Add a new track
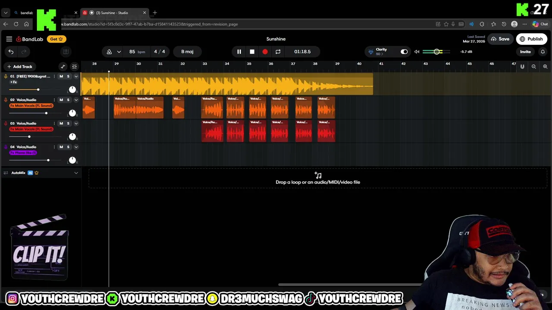The image size is (552, 310). coord(19,67)
